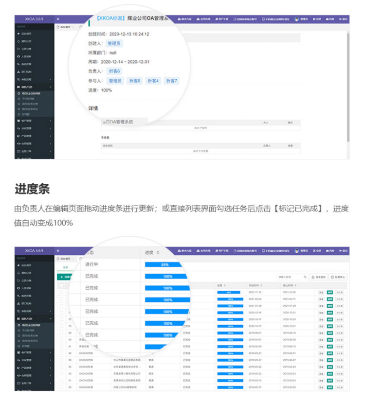Click the 通知公告 bell icon in lower sidebar
This screenshot has height=420, width=365.
(x=18, y=273)
